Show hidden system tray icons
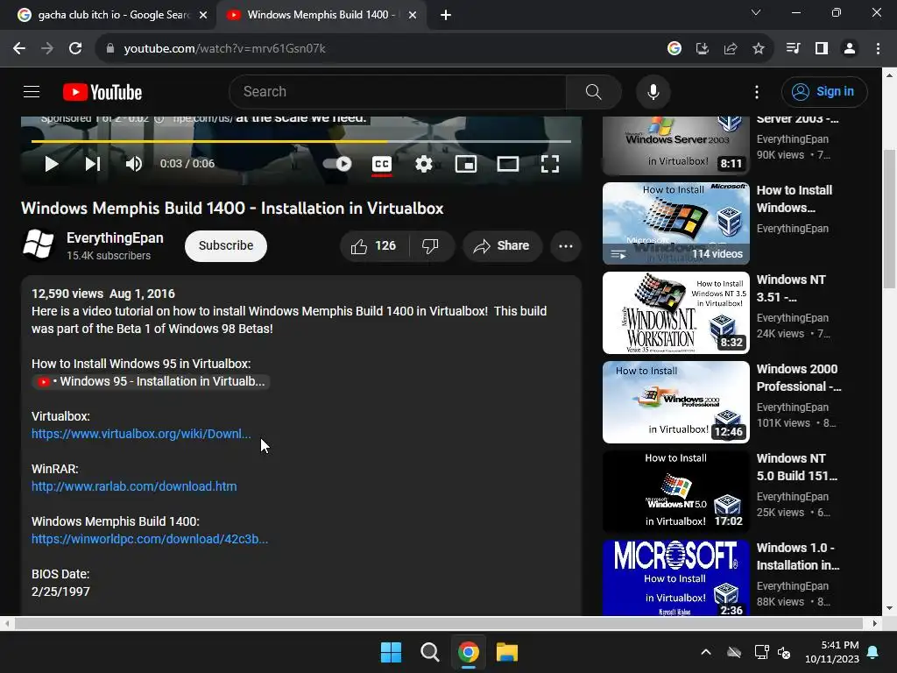Viewport: 897px width, 673px height. click(706, 652)
